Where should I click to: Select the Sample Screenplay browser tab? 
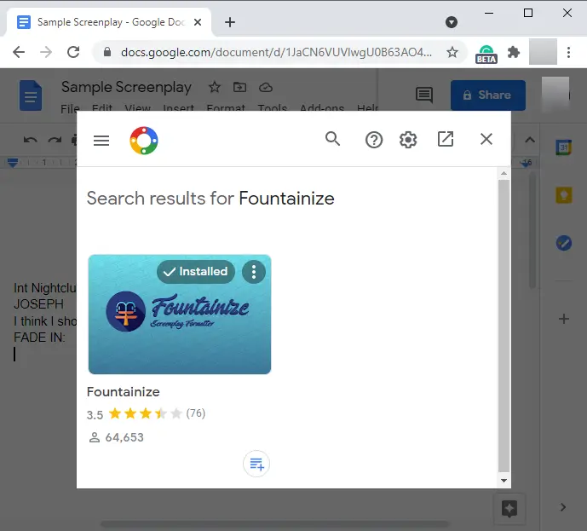108,22
